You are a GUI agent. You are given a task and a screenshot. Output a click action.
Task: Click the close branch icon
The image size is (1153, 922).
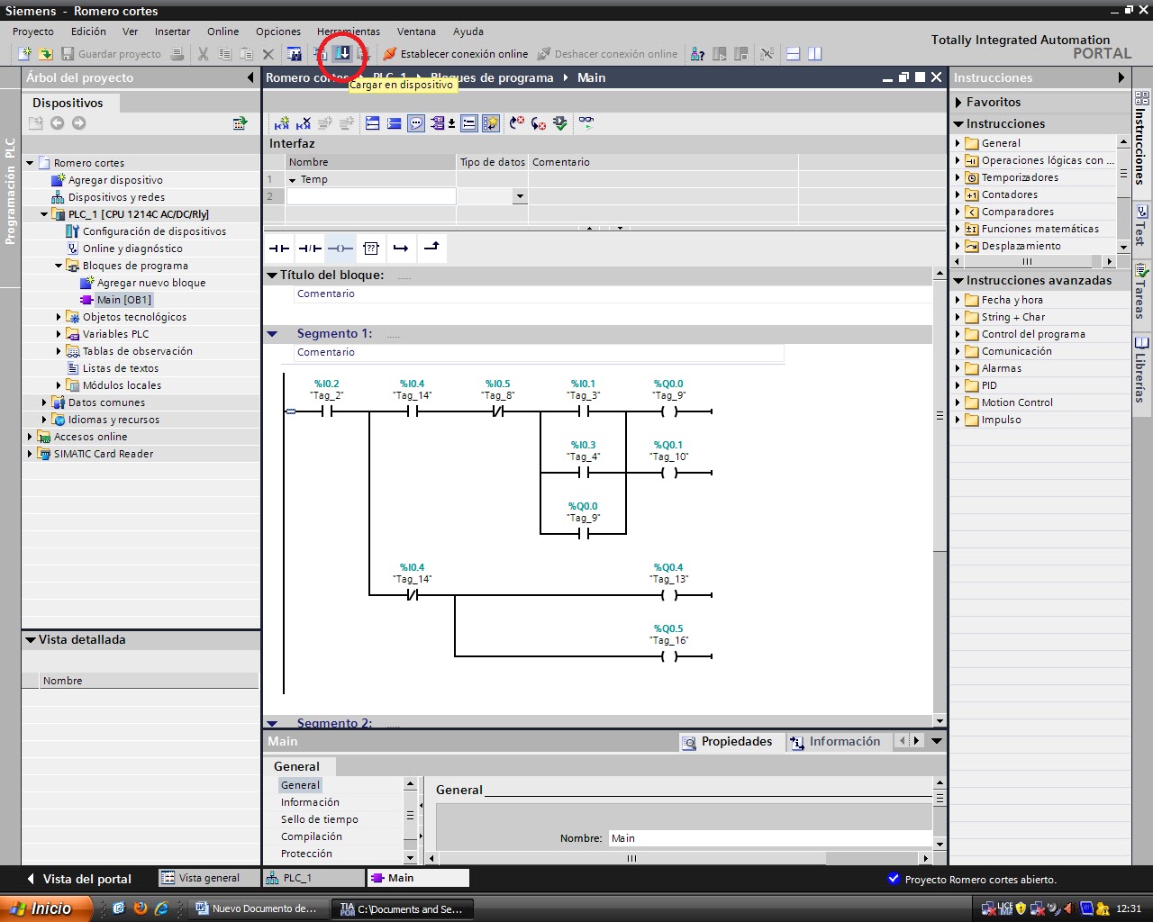tap(431, 247)
